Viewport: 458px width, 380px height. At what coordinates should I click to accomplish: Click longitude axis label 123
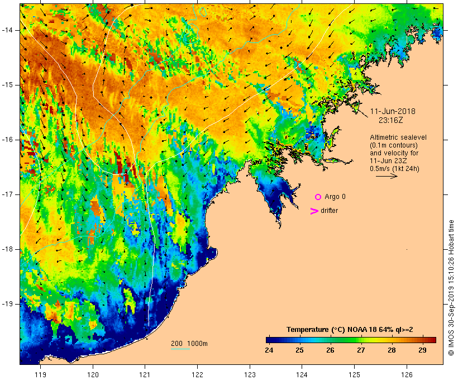250,375
